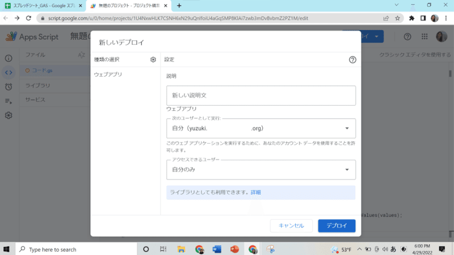
Task: Click 'Use classic editor' link
Action: click(x=415, y=55)
